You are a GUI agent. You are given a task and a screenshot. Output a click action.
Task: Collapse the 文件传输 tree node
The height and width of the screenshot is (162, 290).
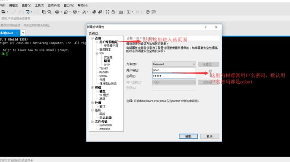92,121
